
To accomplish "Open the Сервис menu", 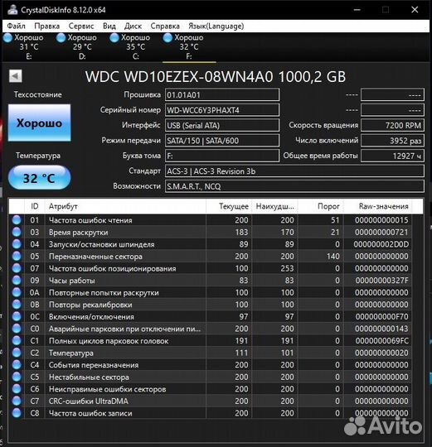I will coord(81,26).
